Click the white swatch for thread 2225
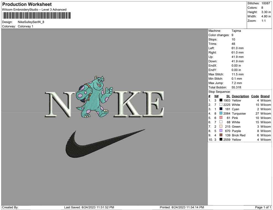 tap(221, 104)
